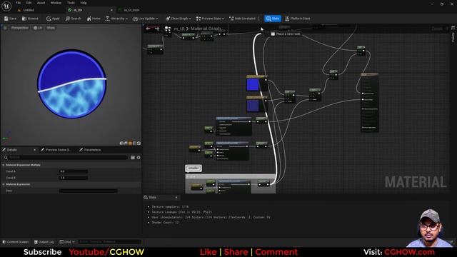Switch to the Details tab
This screenshot has height=257, width=457.
tap(11, 150)
